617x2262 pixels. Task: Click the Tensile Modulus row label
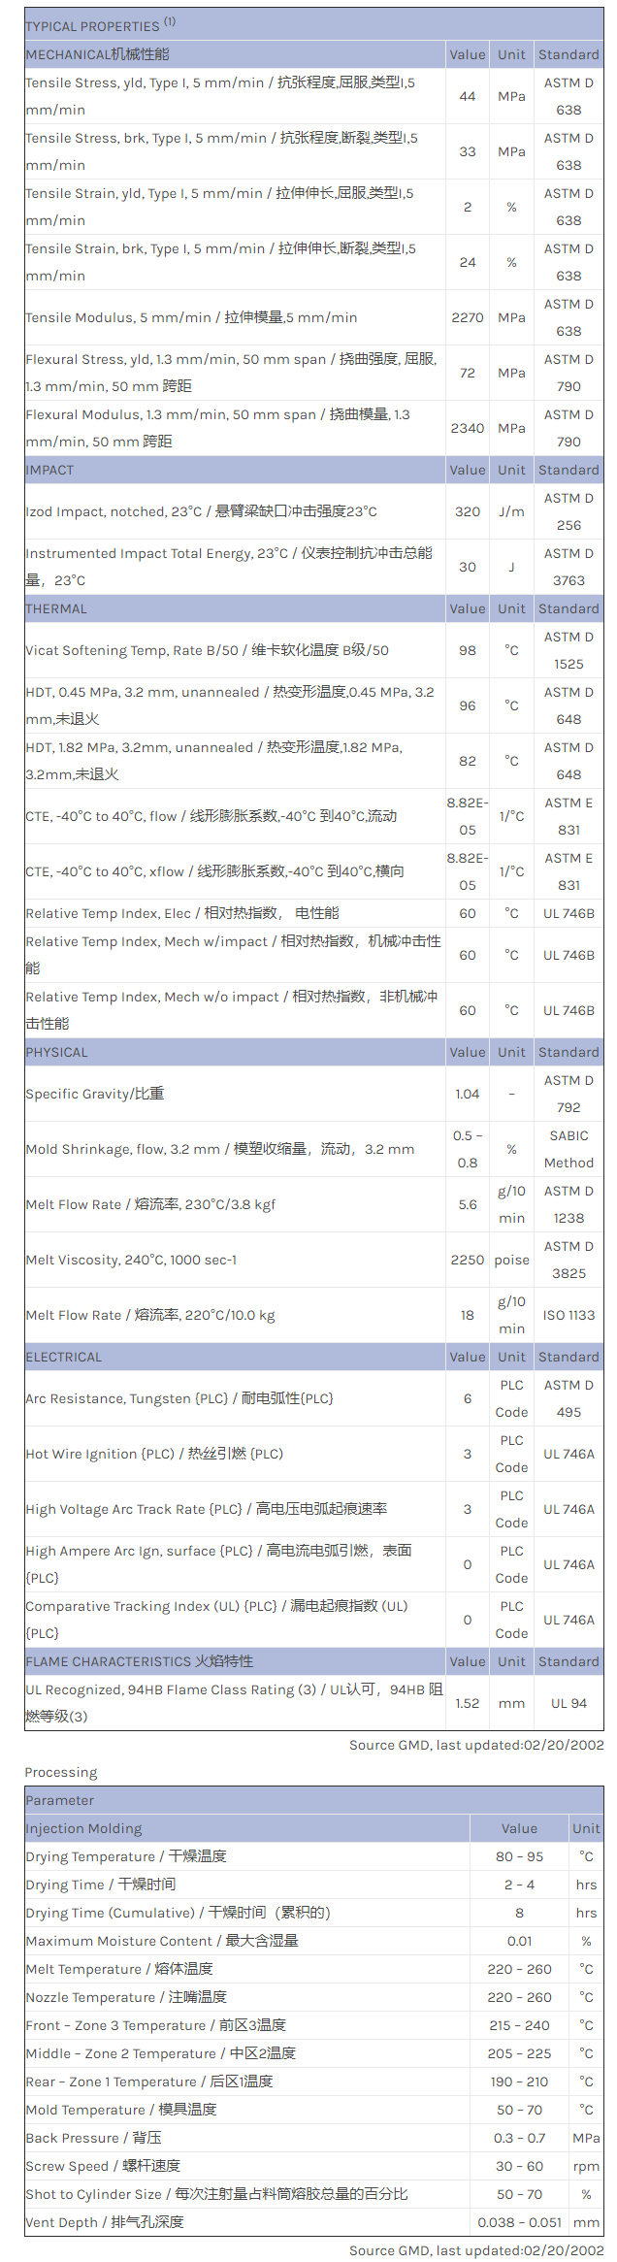(191, 318)
